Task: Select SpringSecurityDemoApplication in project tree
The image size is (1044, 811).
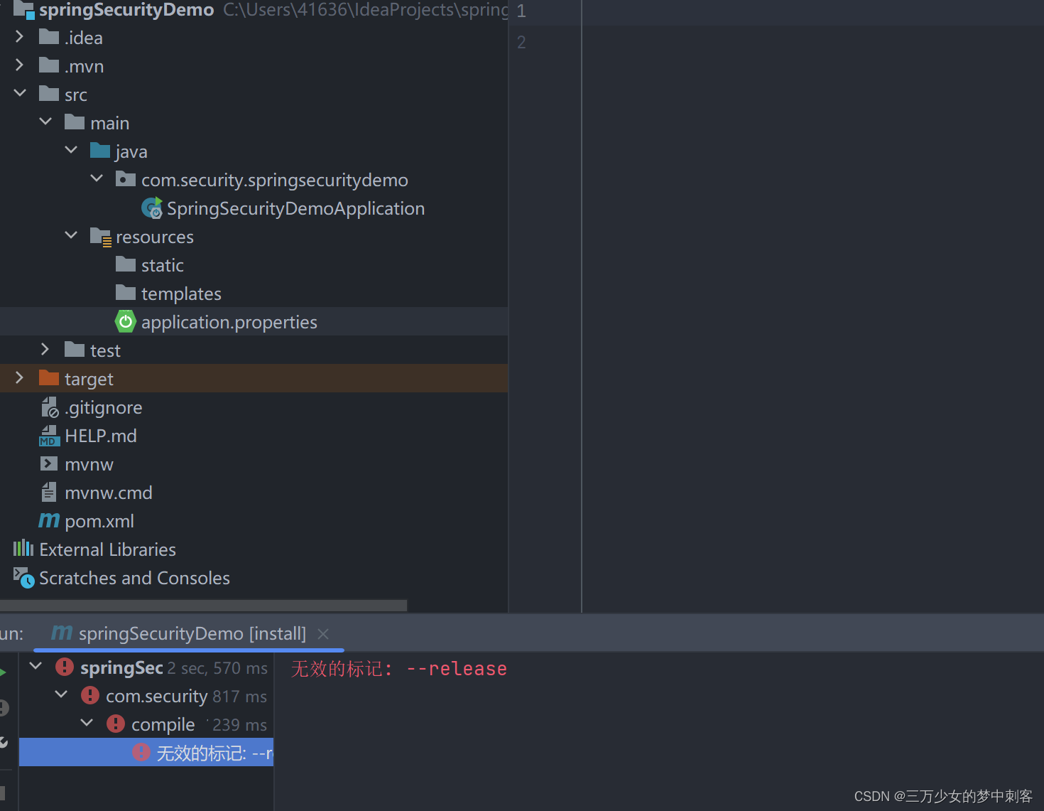Action: (x=295, y=208)
